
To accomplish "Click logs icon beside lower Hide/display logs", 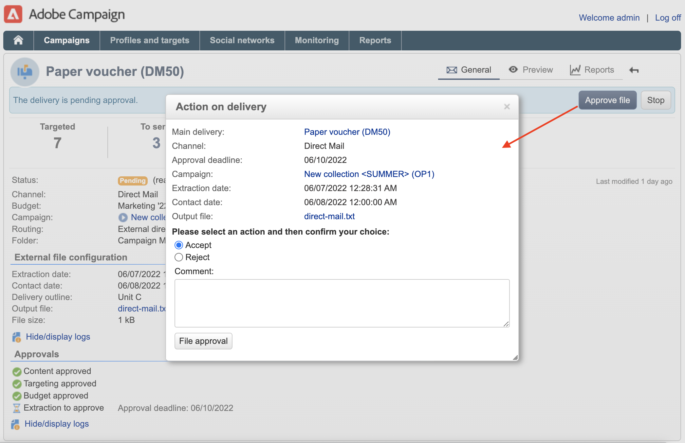I will click(15, 424).
